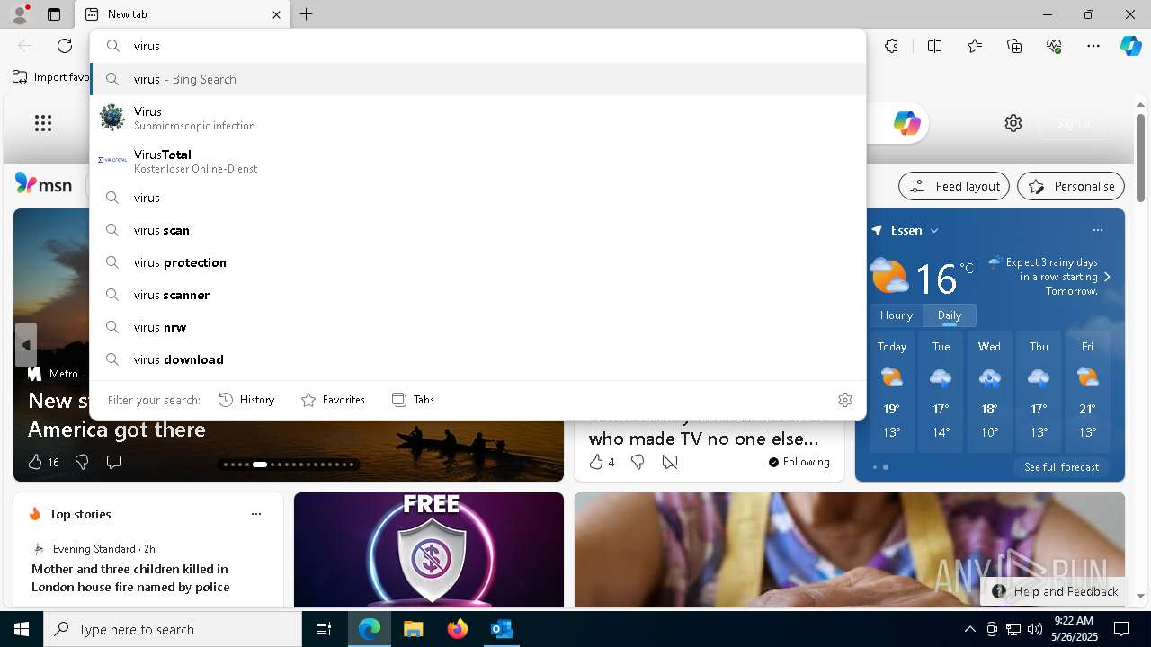Open the FREE shield ad thumbnail
Screen dimensions: 1151x647
pos(429,550)
